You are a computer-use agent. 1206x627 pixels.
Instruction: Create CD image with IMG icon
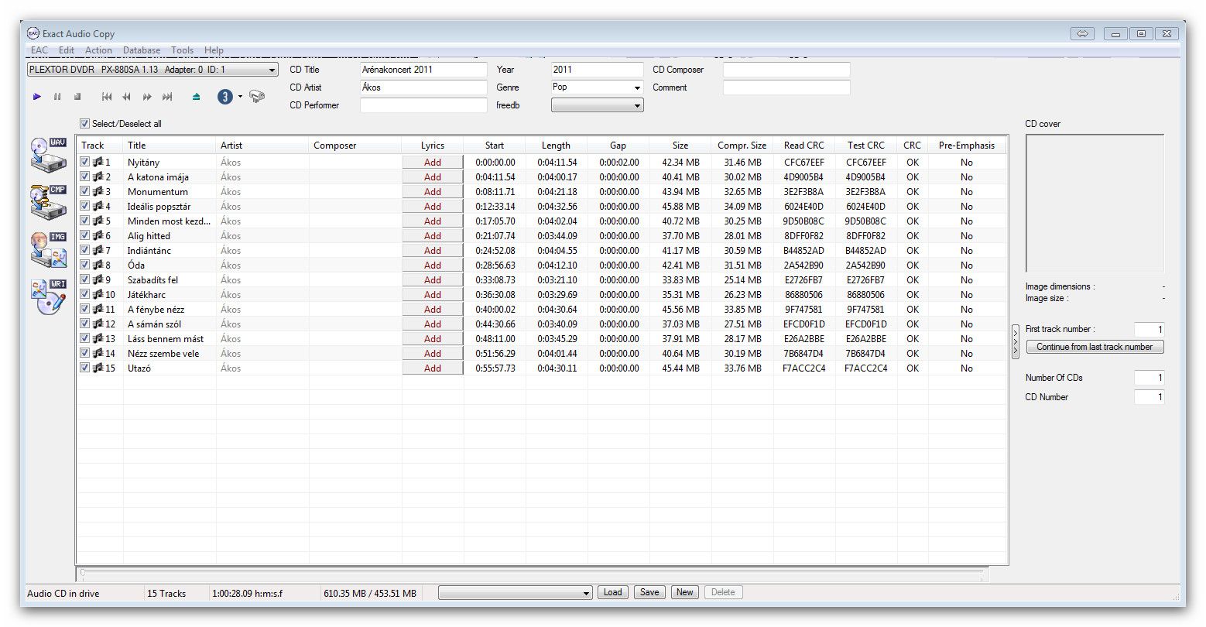(48, 249)
